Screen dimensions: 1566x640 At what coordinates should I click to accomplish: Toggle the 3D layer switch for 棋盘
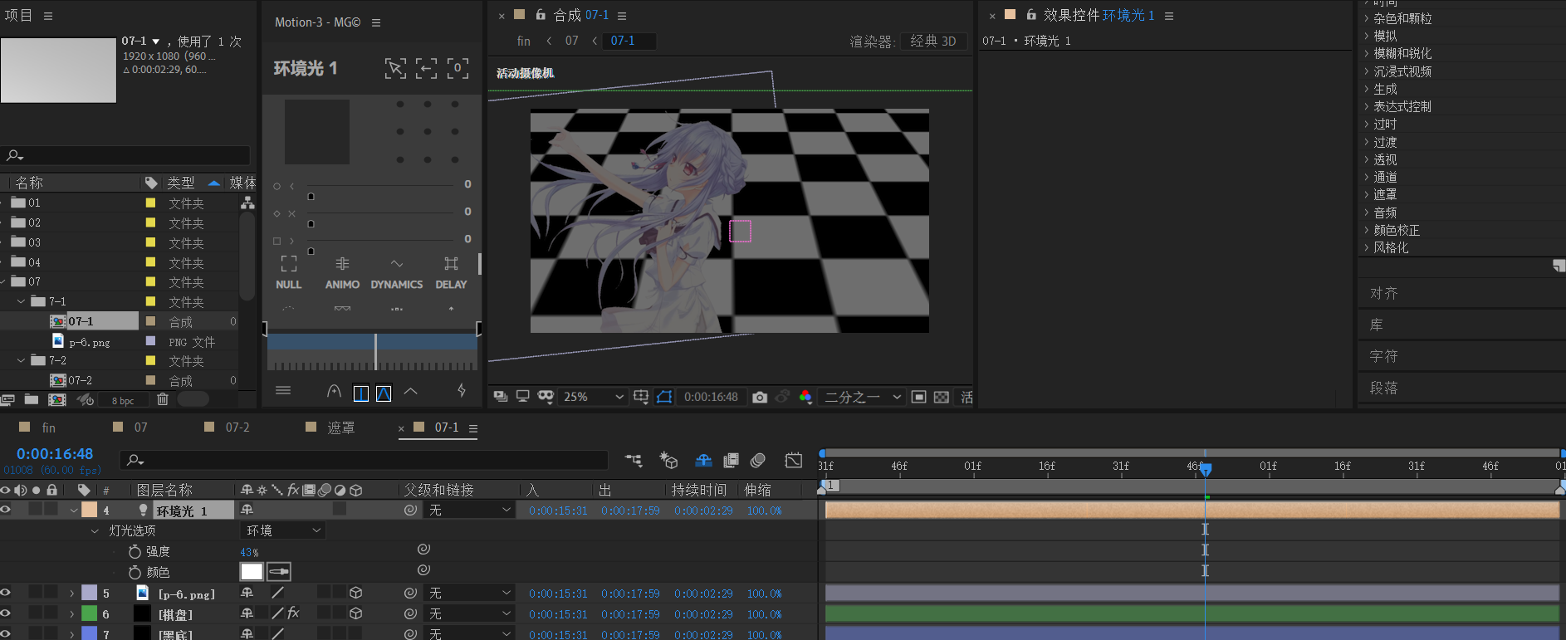tap(355, 613)
